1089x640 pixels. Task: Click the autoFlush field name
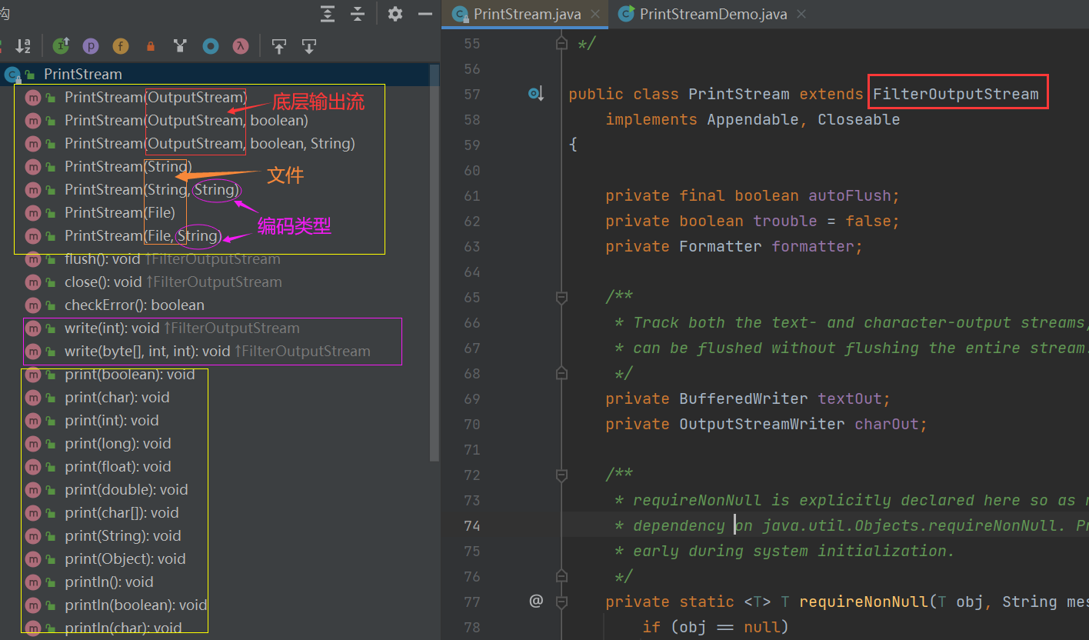tap(850, 196)
